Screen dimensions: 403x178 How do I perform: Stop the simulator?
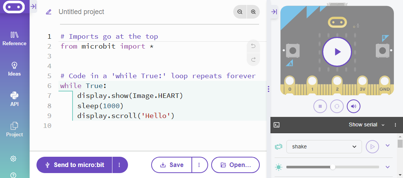point(320,106)
